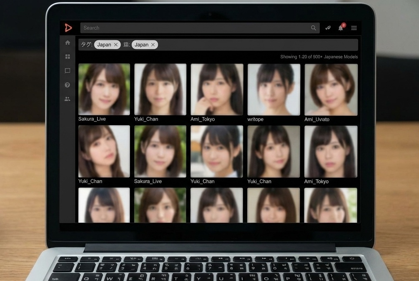This screenshot has width=419, height=281.
Task: Select the first Japan tag chip label
Action: coord(104,45)
